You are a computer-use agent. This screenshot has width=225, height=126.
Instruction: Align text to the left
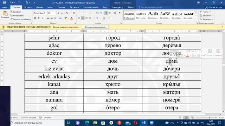pyautogui.click(x=79, y=18)
